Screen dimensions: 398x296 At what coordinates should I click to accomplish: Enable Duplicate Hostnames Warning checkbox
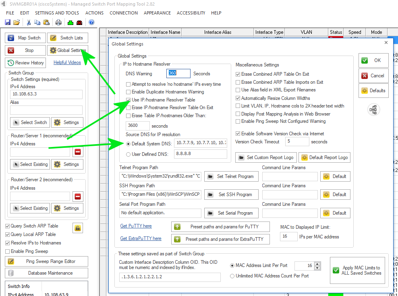[128, 92]
